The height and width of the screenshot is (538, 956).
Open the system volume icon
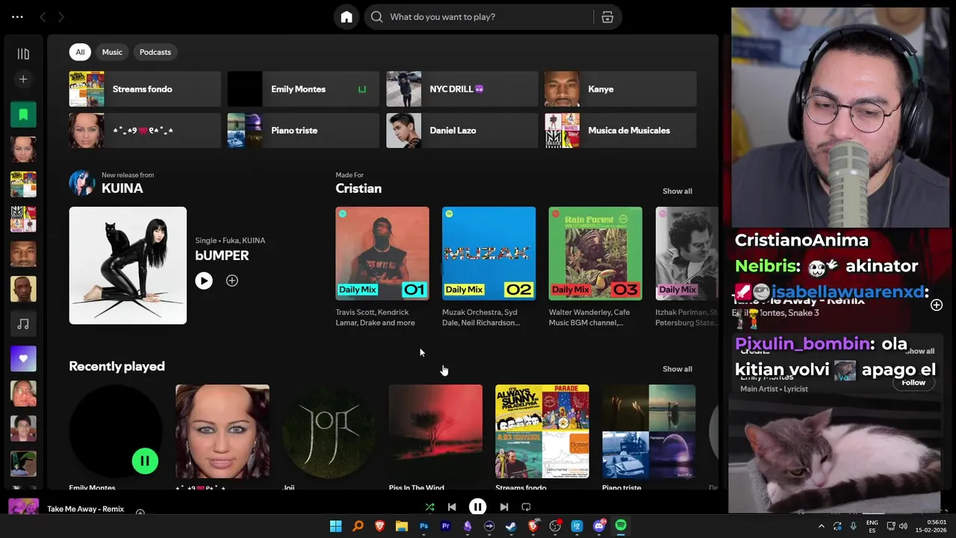pos(903,526)
